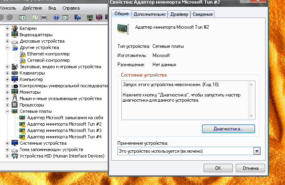Open the Действие menu
Viewport: 285px width, 185px height.
tap(32, 8)
